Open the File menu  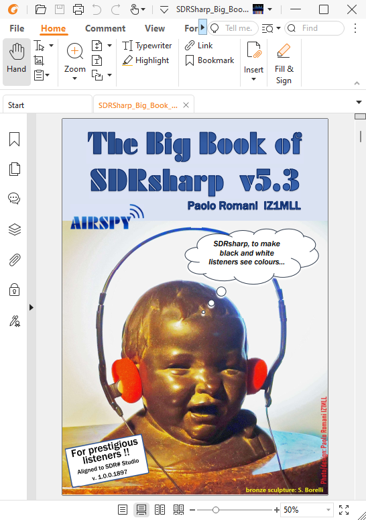coord(17,29)
